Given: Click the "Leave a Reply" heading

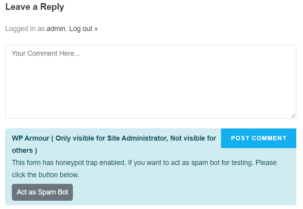Looking at the screenshot, I should pyautogui.click(x=35, y=7).
